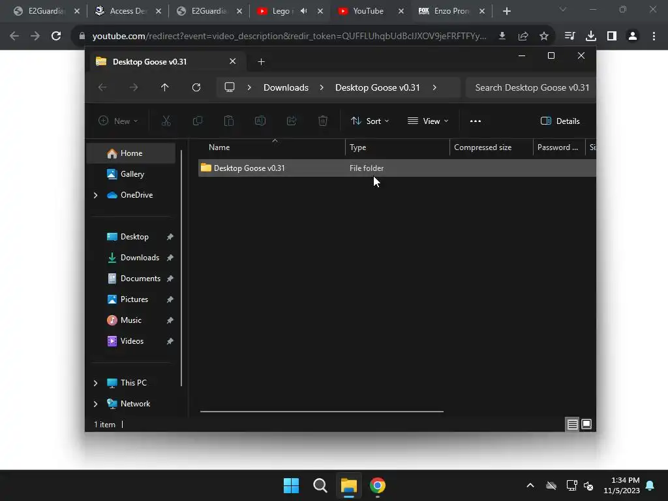Open Home in the navigation pane
This screenshot has height=501, width=668.
pyautogui.click(x=131, y=153)
